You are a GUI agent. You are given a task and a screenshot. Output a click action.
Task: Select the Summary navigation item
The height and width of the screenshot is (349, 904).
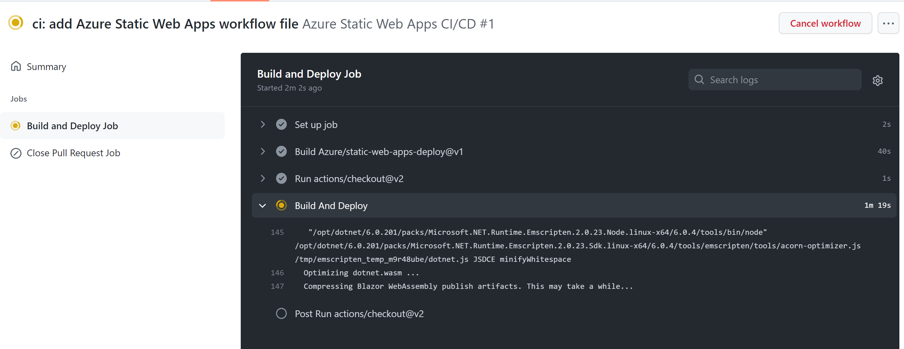tap(47, 66)
